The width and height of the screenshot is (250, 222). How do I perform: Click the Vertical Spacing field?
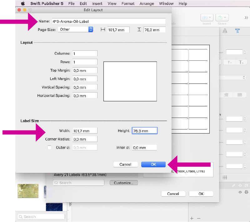[x=85, y=87]
